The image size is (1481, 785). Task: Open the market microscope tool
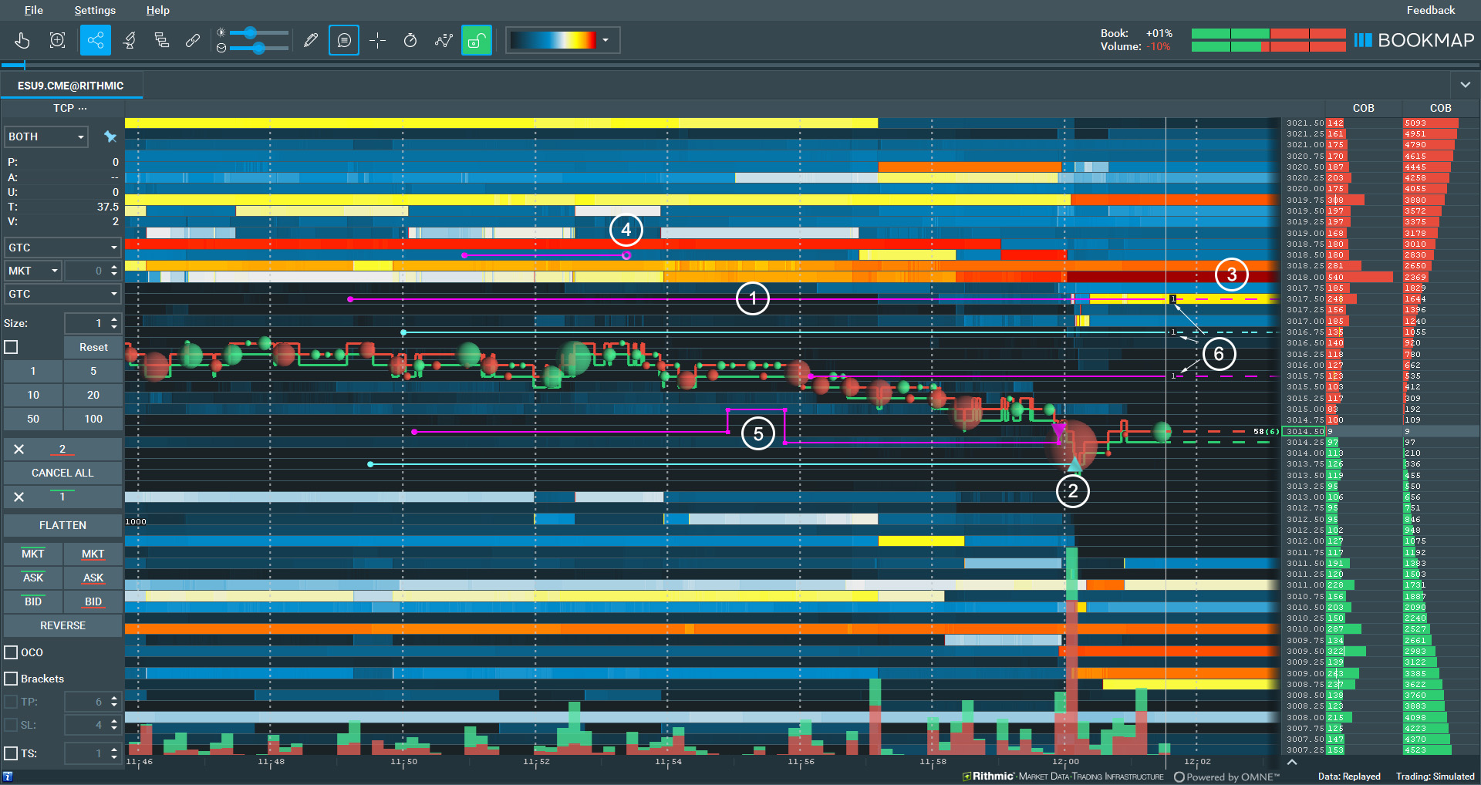pos(129,40)
